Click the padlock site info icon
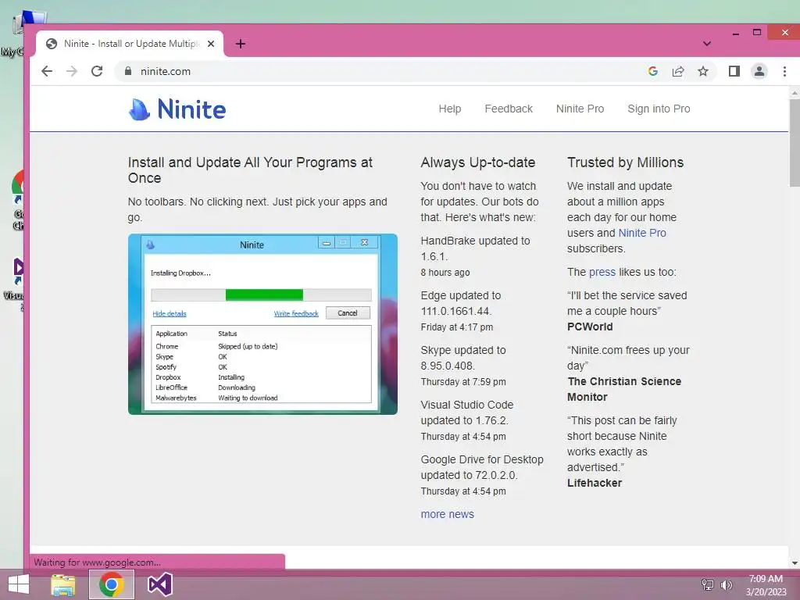The width and height of the screenshot is (800, 600). tap(128, 71)
